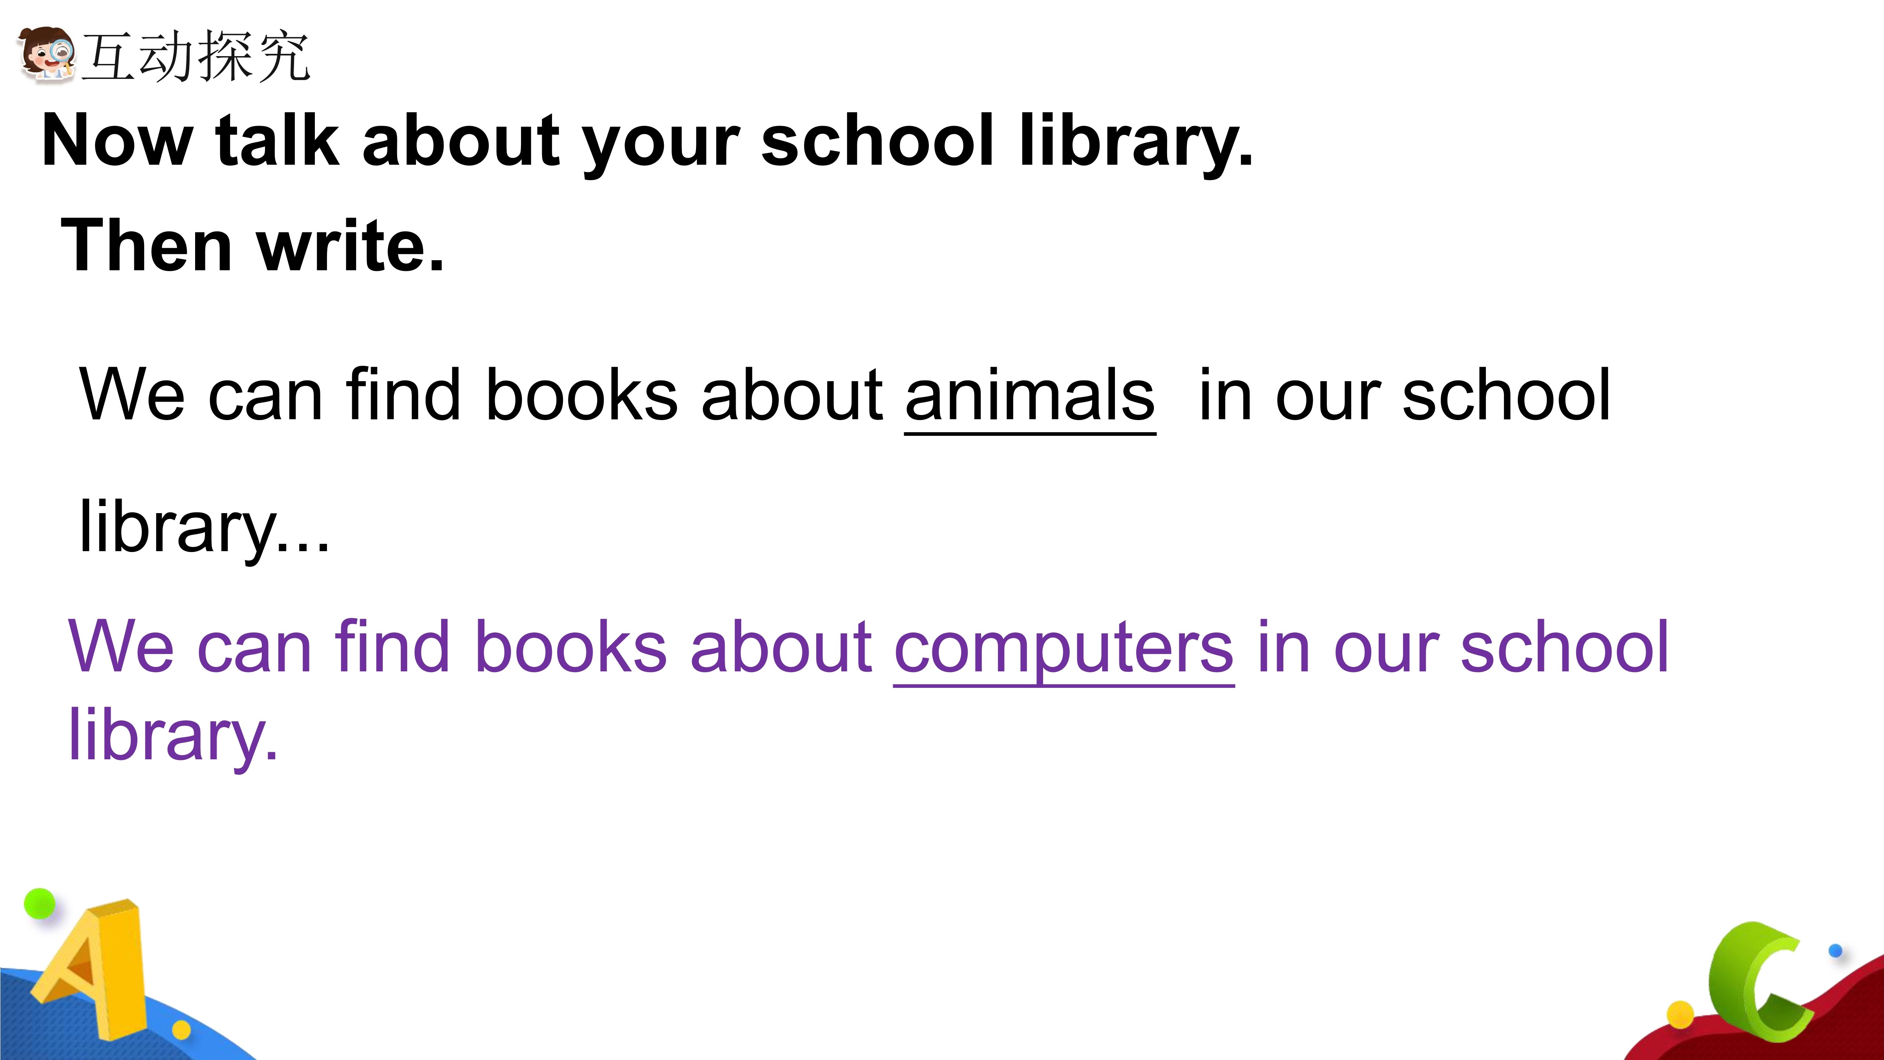Click the small yellow ball below letter A

pyautogui.click(x=181, y=1031)
